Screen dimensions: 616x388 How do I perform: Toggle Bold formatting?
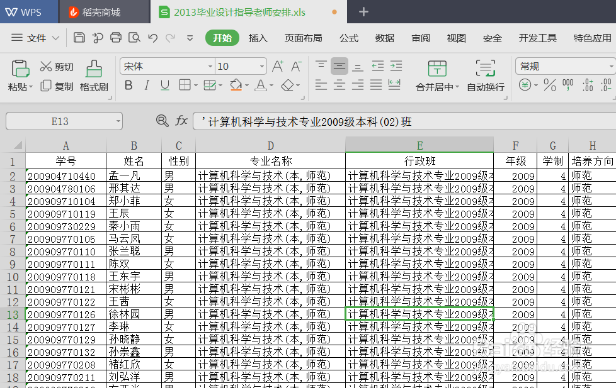(x=128, y=85)
